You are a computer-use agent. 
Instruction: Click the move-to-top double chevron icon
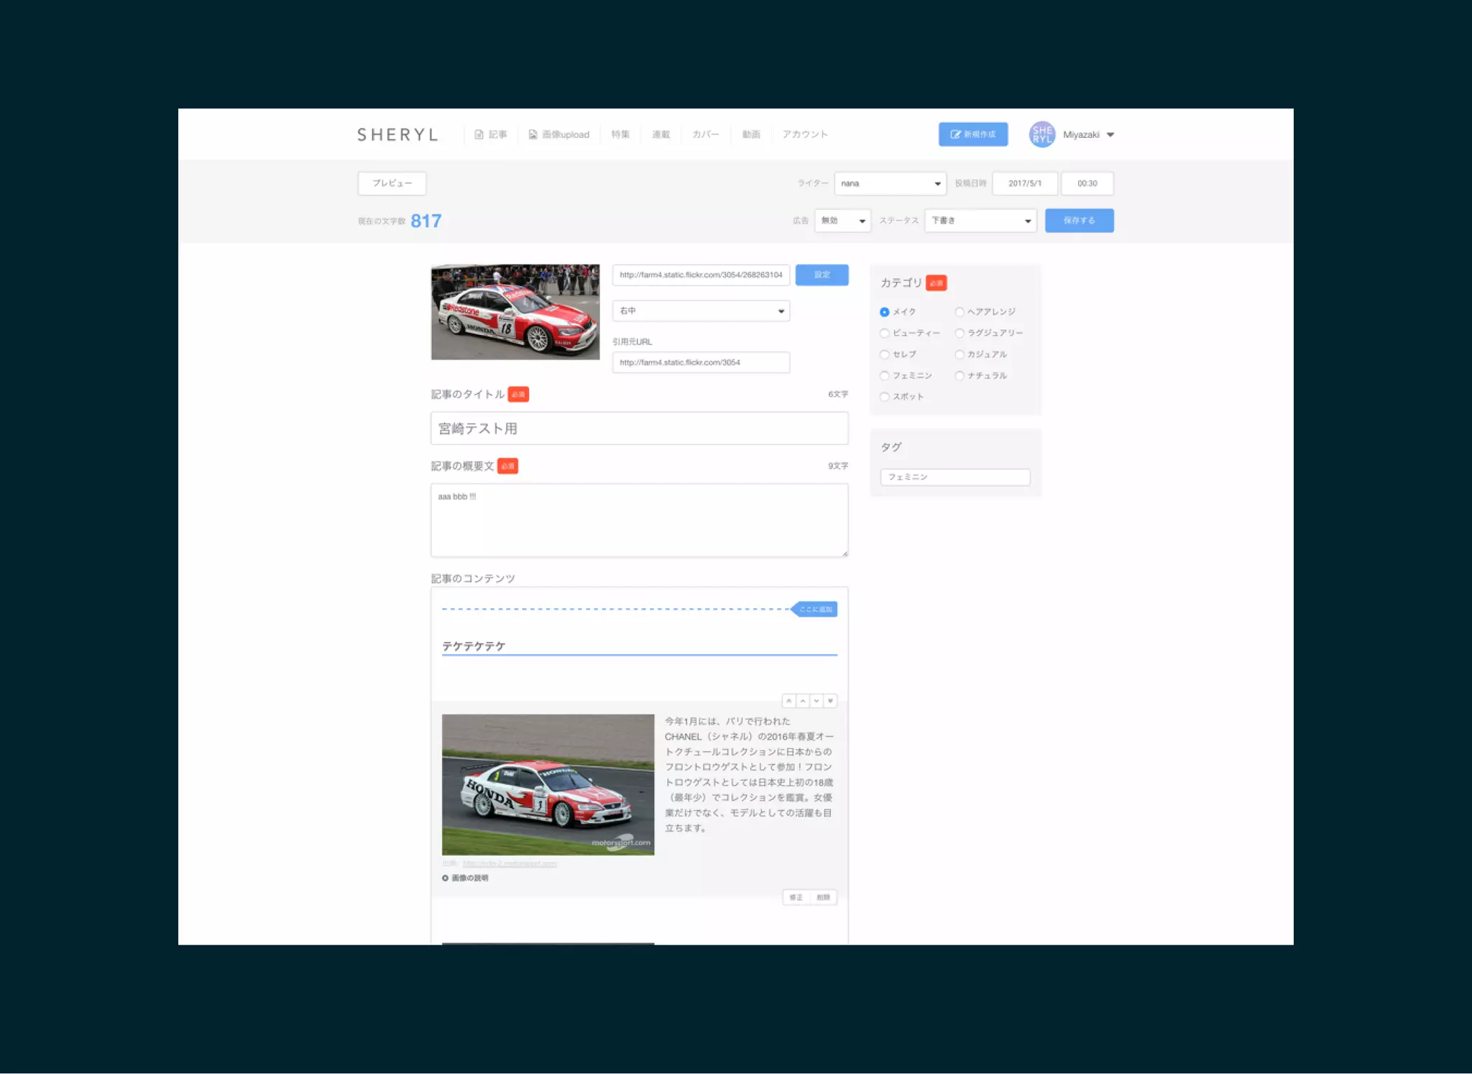pos(788,701)
